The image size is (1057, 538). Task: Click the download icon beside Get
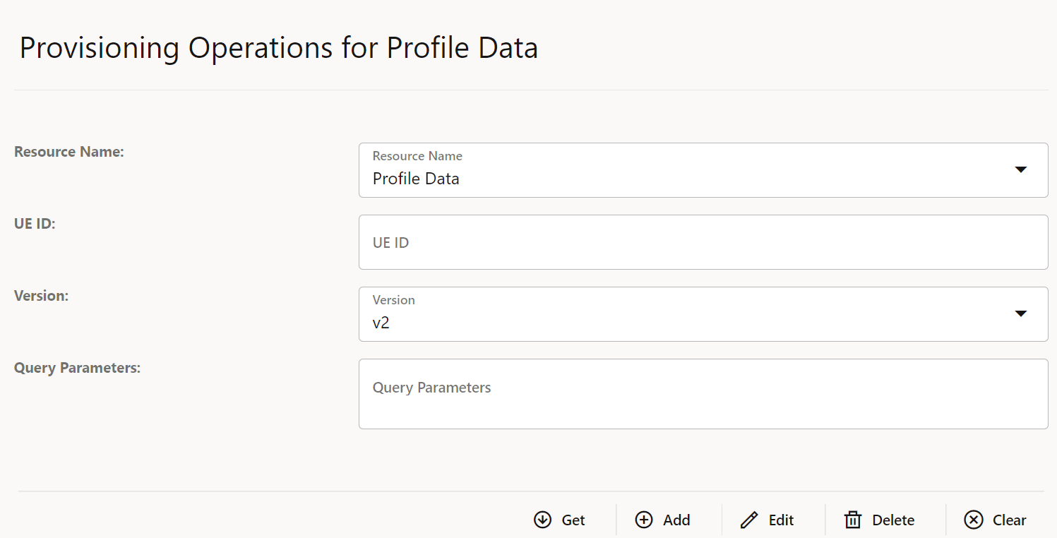point(542,520)
